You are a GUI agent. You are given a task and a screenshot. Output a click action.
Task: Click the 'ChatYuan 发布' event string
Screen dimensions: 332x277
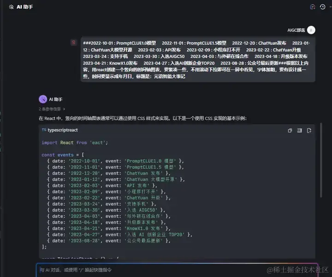[x=143, y=173]
